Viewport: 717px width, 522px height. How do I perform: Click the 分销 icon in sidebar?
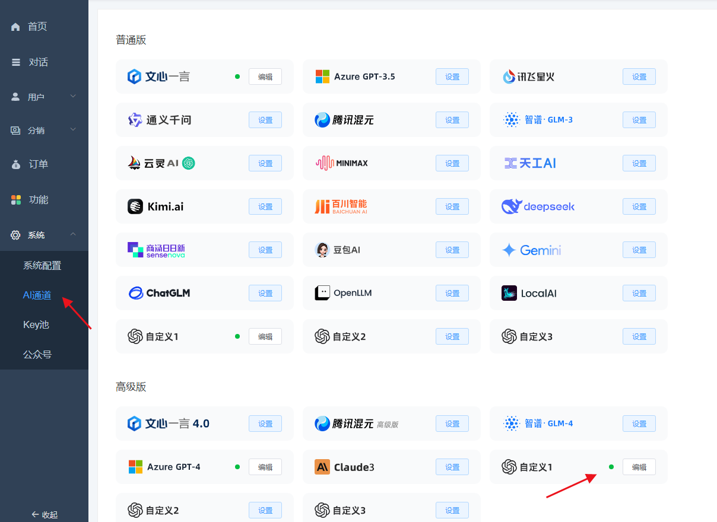point(15,130)
